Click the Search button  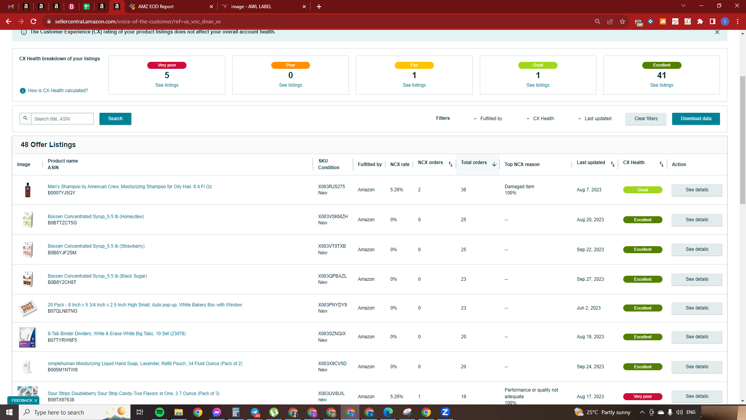tap(115, 119)
